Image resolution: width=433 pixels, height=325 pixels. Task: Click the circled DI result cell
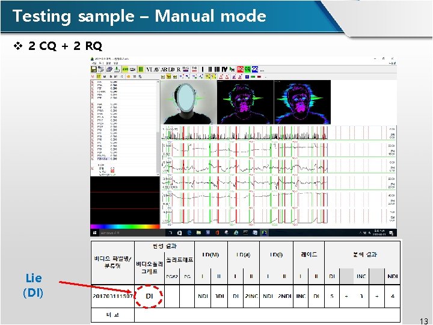[149, 296]
